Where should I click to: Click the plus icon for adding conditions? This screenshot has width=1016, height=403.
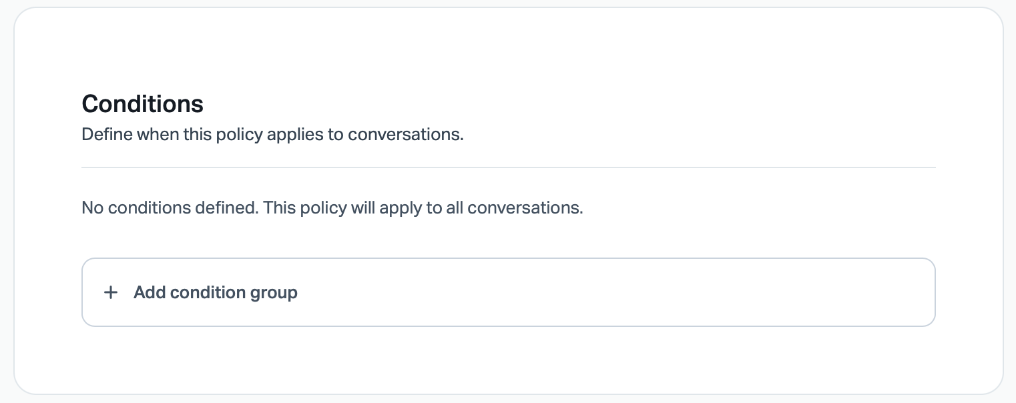click(111, 292)
